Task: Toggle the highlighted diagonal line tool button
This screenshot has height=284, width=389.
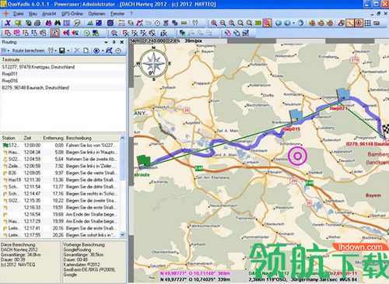Action: pos(350,23)
